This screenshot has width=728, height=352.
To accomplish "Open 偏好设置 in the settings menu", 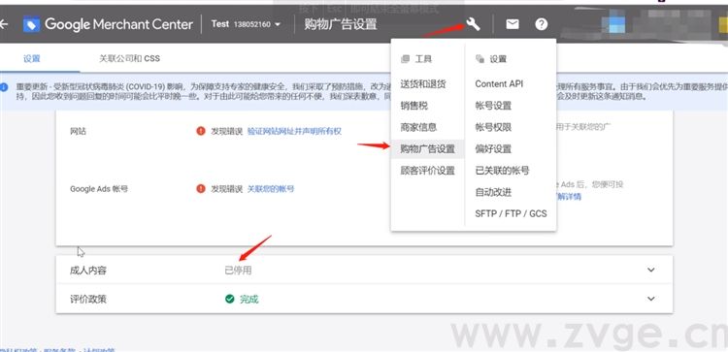I will click(x=493, y=149).
